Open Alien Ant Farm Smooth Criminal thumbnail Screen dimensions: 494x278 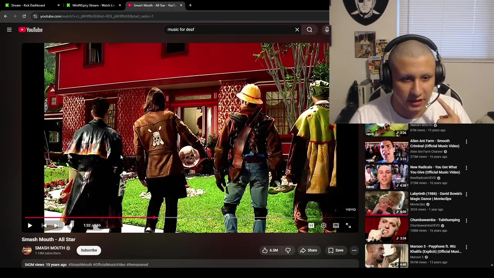pos(386,151)
